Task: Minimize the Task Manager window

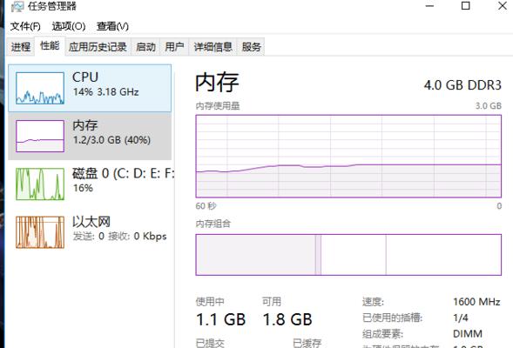Action: point(429,5)
